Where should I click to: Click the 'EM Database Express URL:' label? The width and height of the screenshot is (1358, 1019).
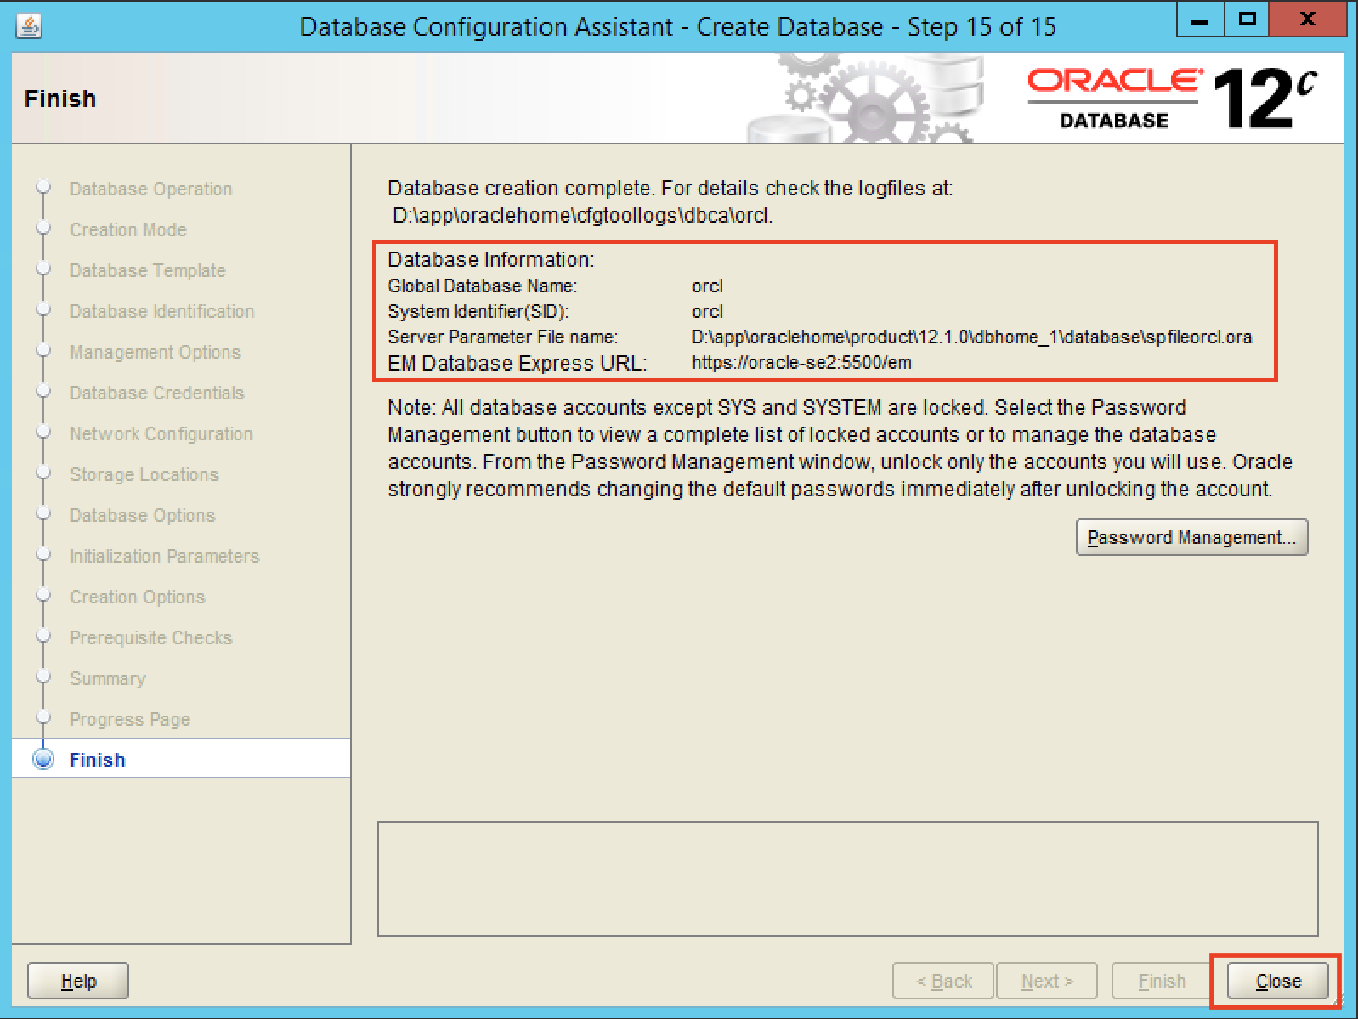tap(517, 363)
